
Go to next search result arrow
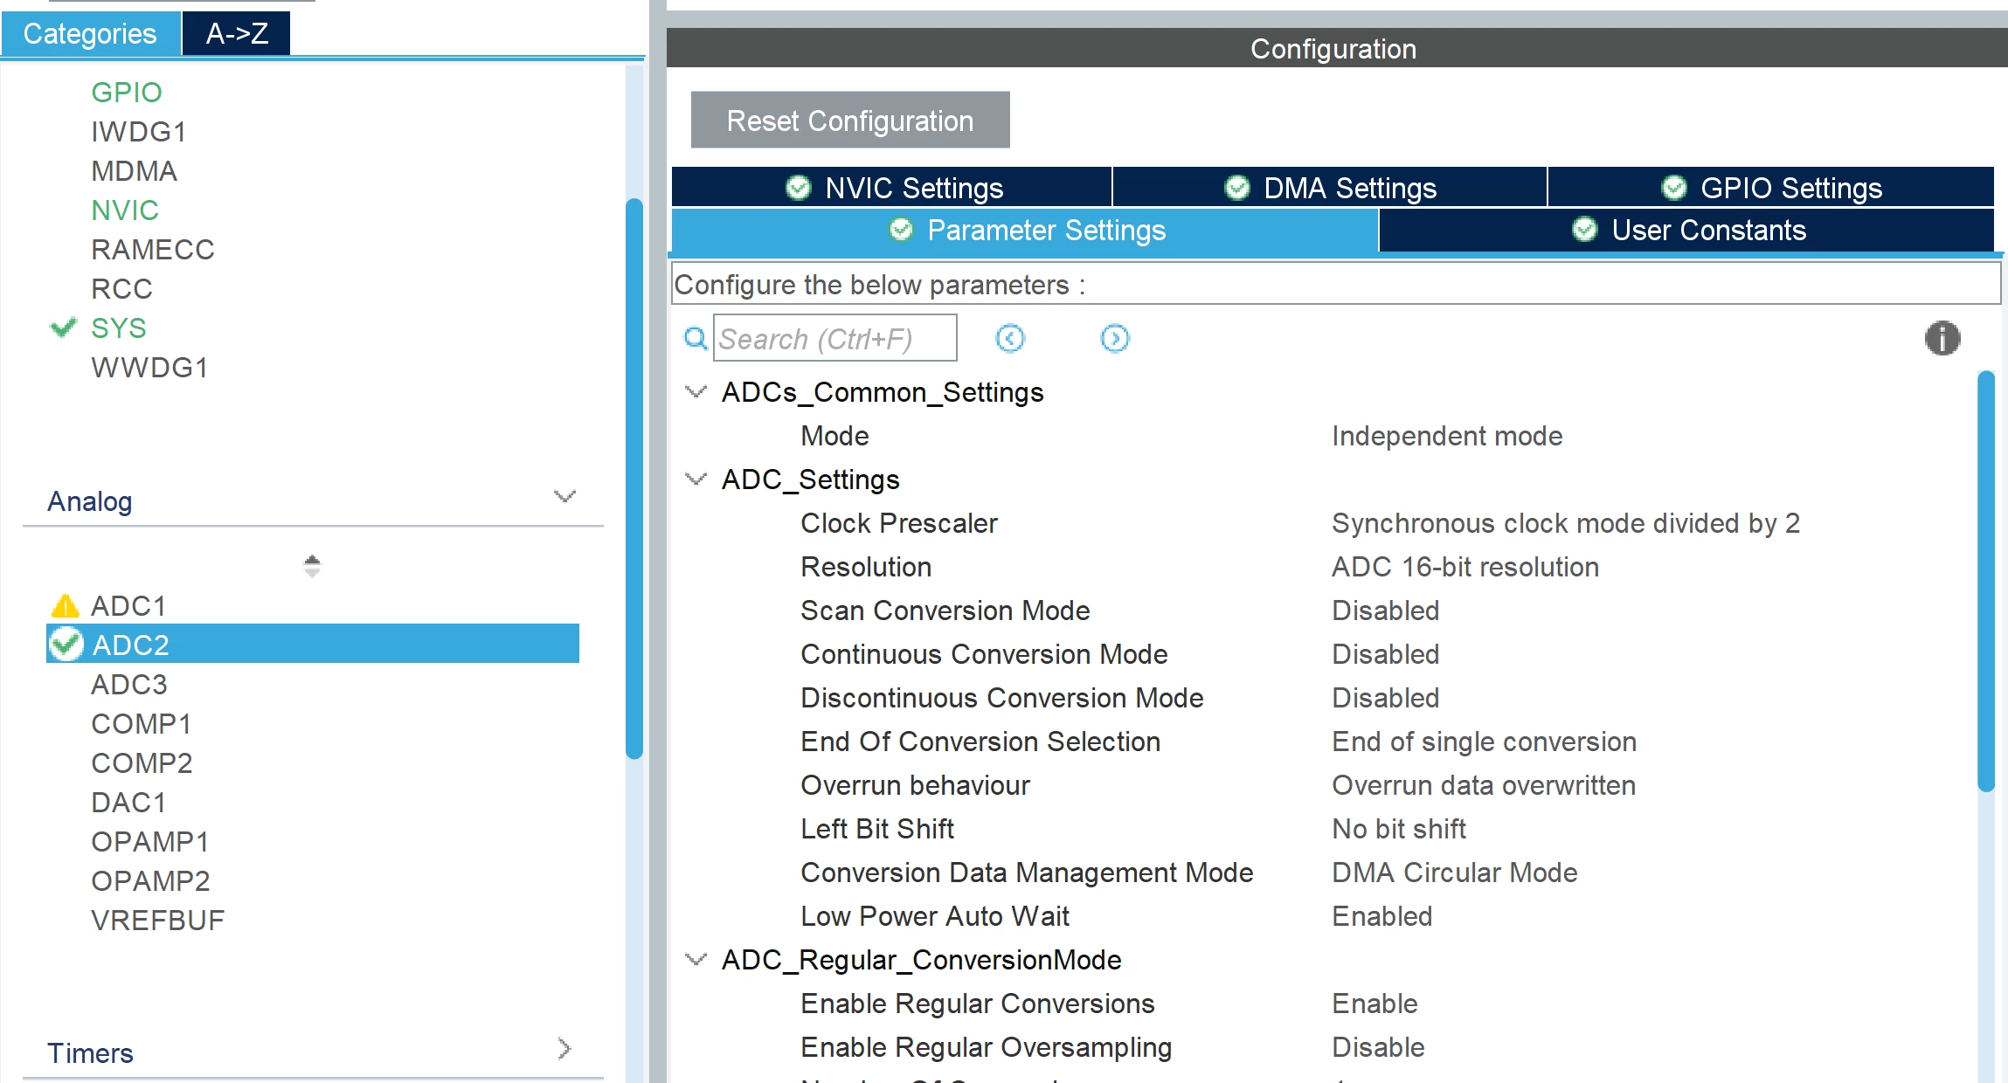click(1115, 338)
